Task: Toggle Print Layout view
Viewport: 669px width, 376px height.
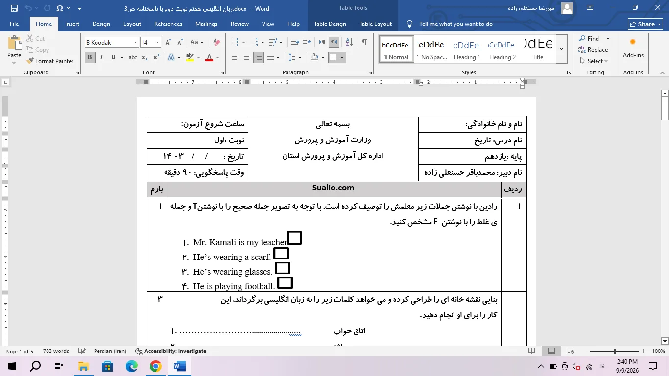Action: pyautogui.click(x=551, y=351)
